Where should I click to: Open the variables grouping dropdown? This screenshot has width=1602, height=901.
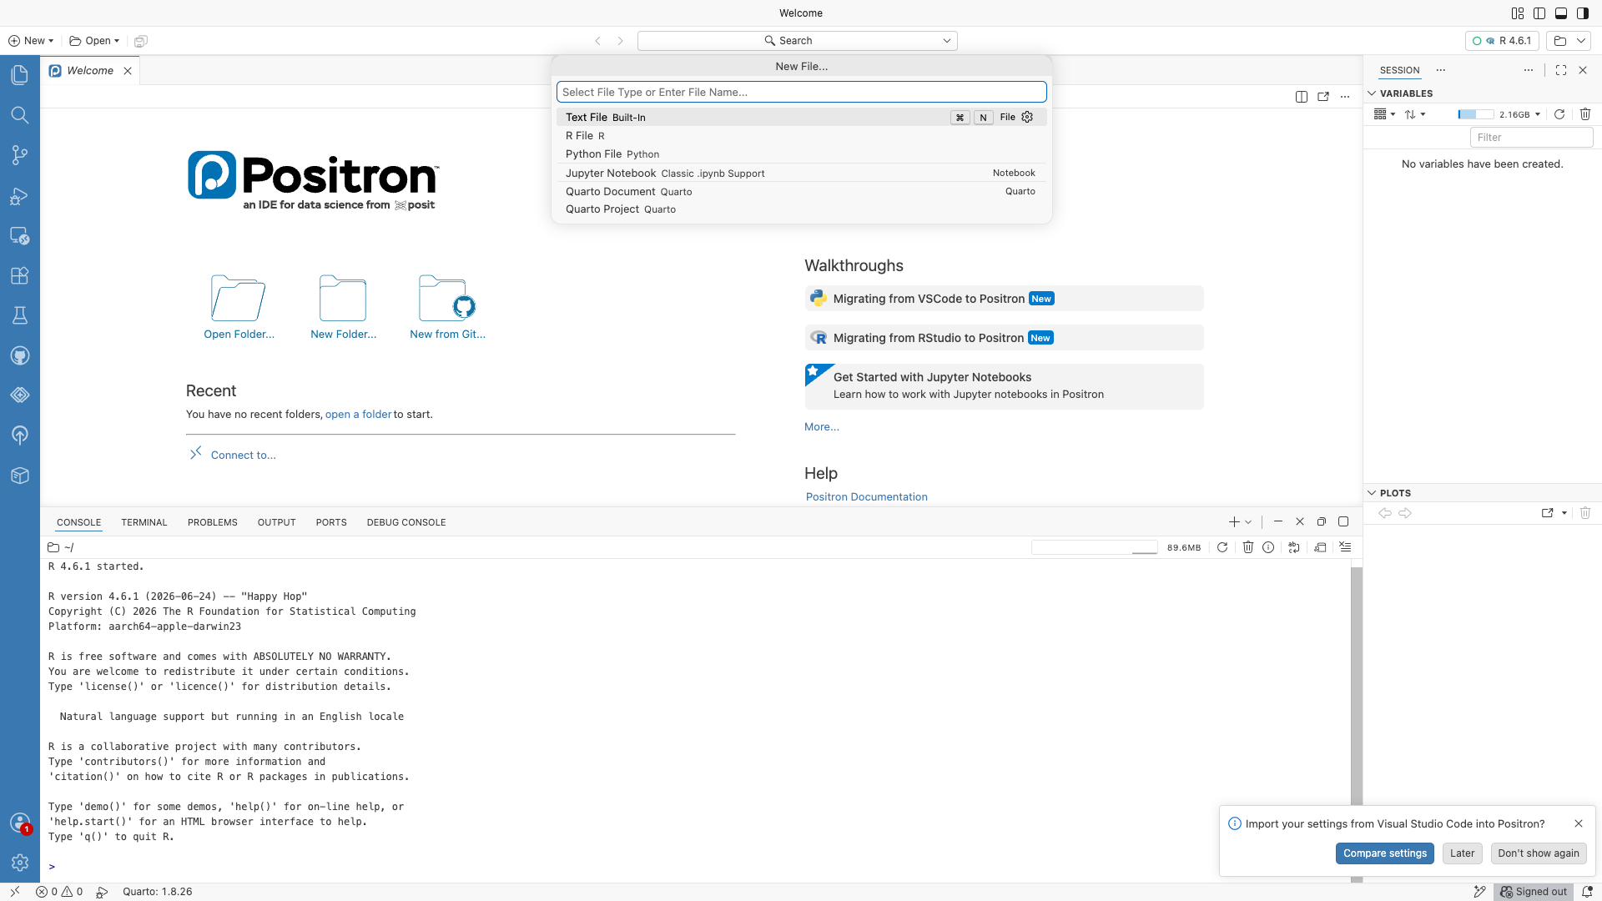[1384, 114]
